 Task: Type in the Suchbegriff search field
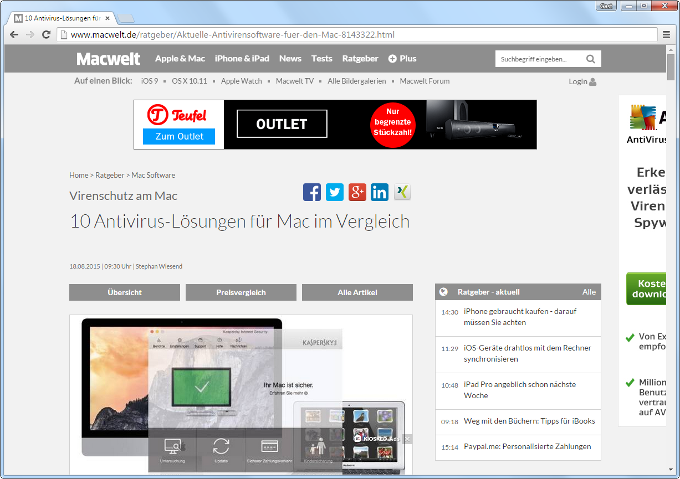[538, 59]
